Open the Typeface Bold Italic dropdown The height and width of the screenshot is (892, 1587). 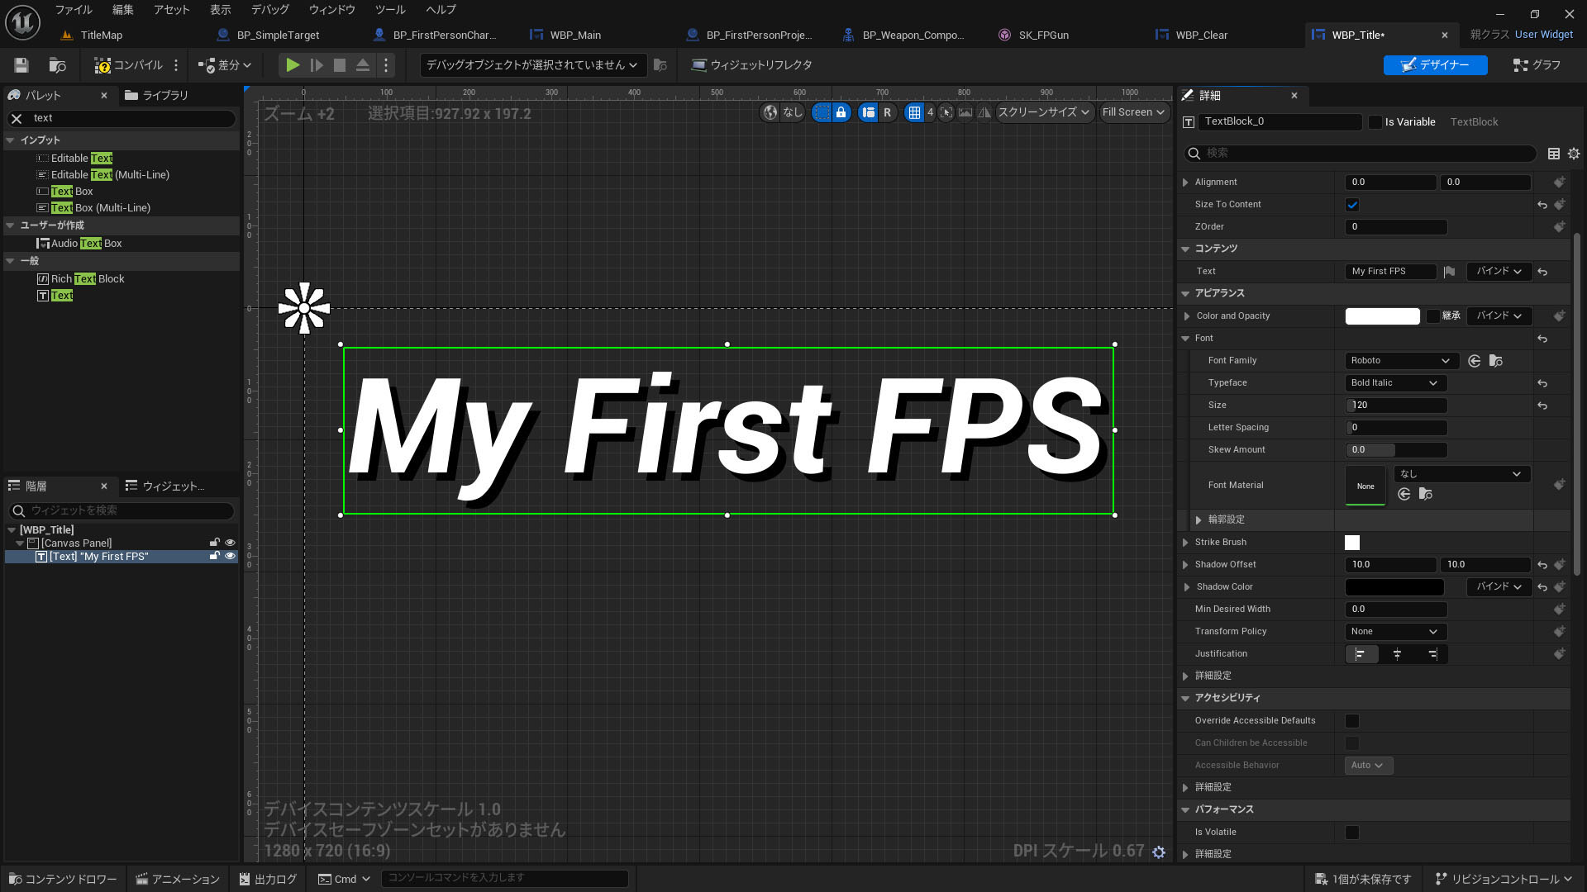[1395, 383]
